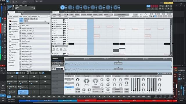Click the Cutoff knob in Filter section
Screen dimensions: 186x104
[x=95, y=81]
